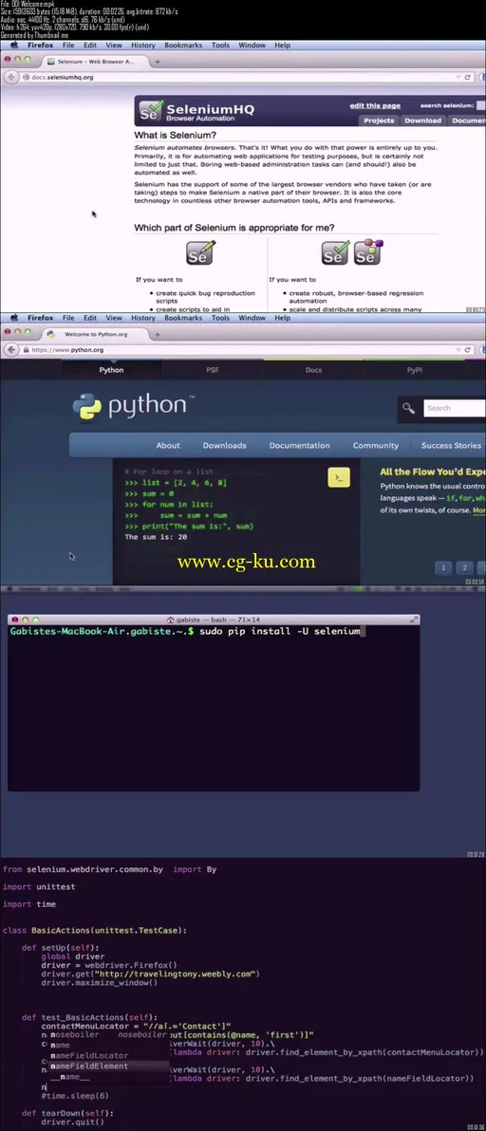Choose '__name__' from the autocomplete list
Viewport: 486px width, 1131px height.
pos(70,1077)
